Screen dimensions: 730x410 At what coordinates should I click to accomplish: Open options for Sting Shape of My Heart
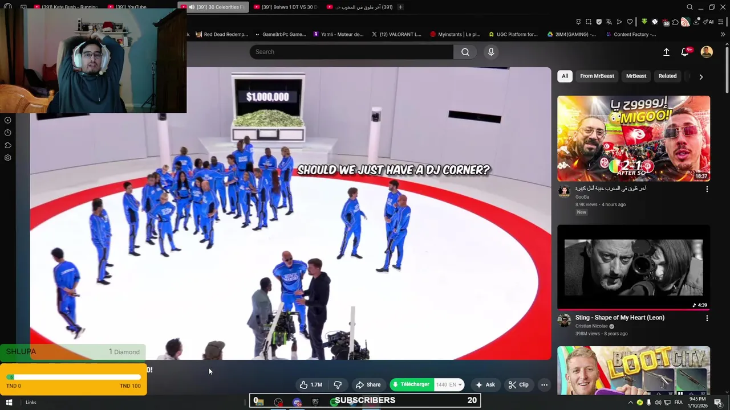coord(707,318)
